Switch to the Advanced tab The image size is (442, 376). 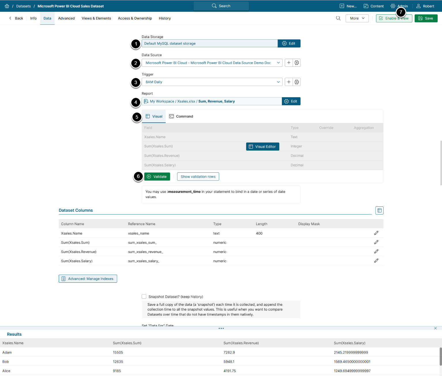pyautogui.click(x=66, y=18)
